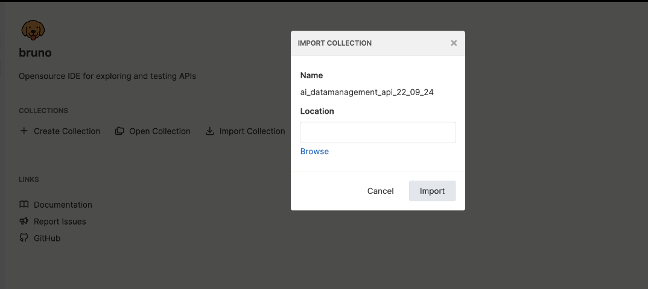Confirm with the Import button
The image size is (648, 289).
point(432,191)
